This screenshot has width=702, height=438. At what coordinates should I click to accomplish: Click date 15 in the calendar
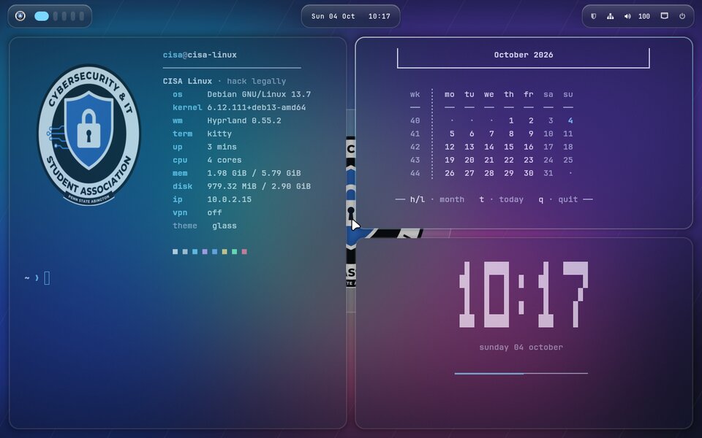pyautogui.click(x=509, y=147)
